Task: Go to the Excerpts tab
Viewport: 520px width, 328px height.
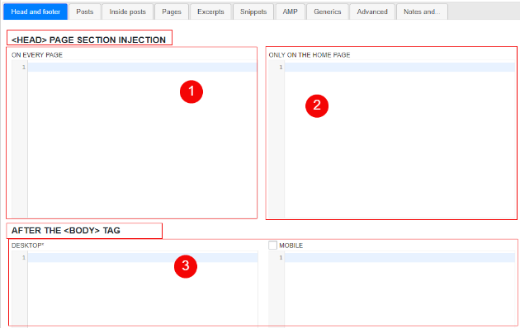Action: [x=210, y=12]
